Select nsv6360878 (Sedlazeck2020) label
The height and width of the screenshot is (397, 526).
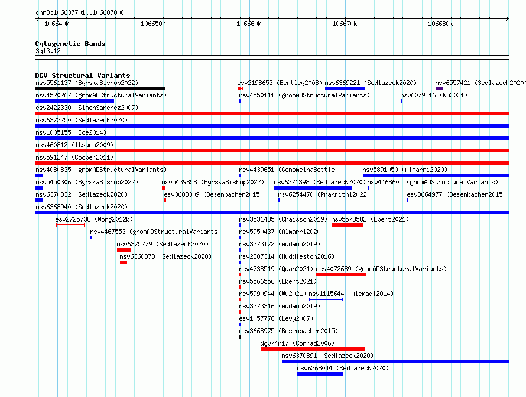[165, 256]
